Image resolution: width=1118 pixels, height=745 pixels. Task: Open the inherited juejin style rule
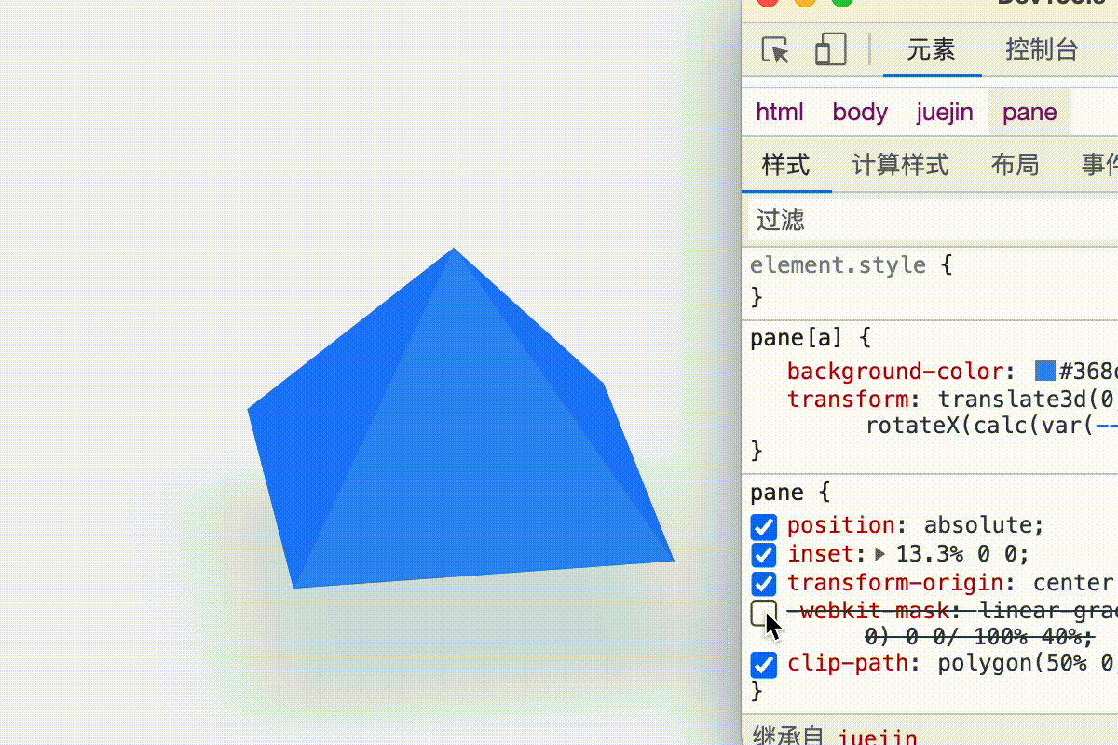pyautogui.click(x=877, y=736)
